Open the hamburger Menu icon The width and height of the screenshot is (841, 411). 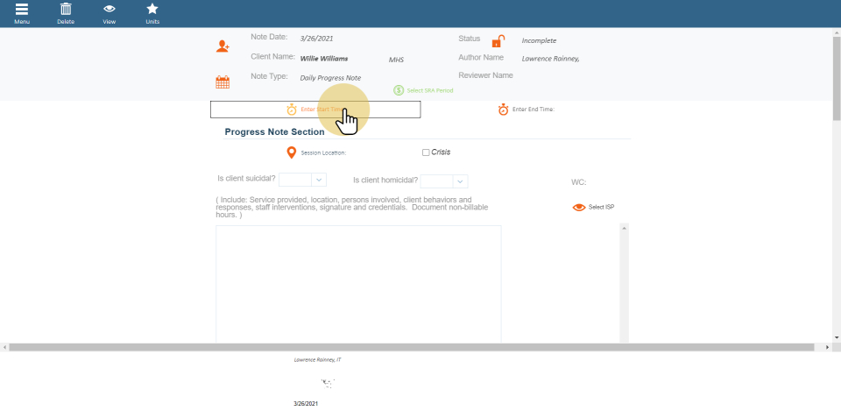[21, 10]
